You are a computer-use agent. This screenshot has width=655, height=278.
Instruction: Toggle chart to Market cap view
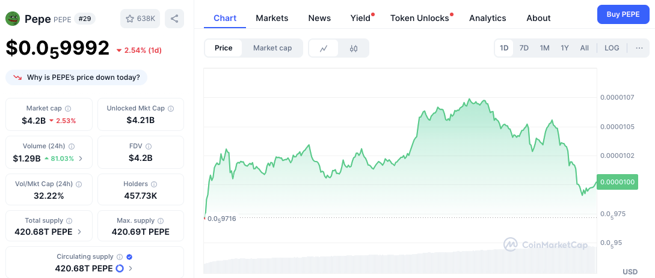[272, 48]
